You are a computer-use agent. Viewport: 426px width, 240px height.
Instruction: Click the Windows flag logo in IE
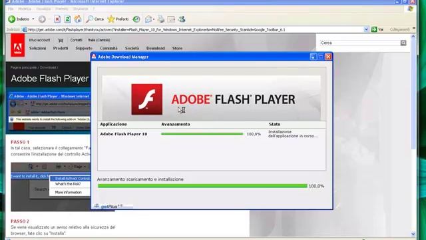pyautogui.click(x=411, y=9)
